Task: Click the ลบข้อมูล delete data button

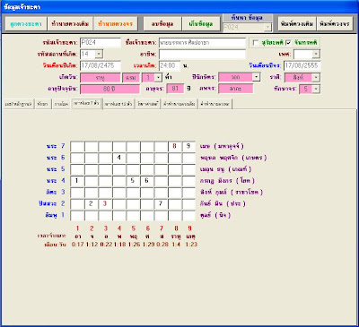Action: (x=162, y=24)
